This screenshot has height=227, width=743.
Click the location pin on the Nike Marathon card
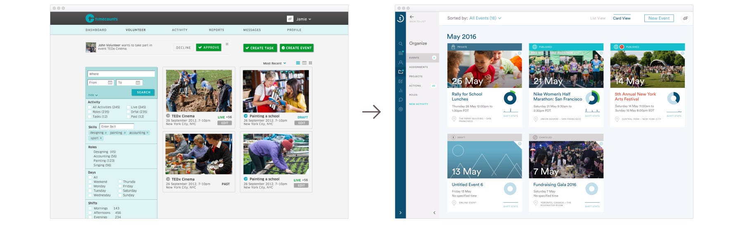coord(536,119)
